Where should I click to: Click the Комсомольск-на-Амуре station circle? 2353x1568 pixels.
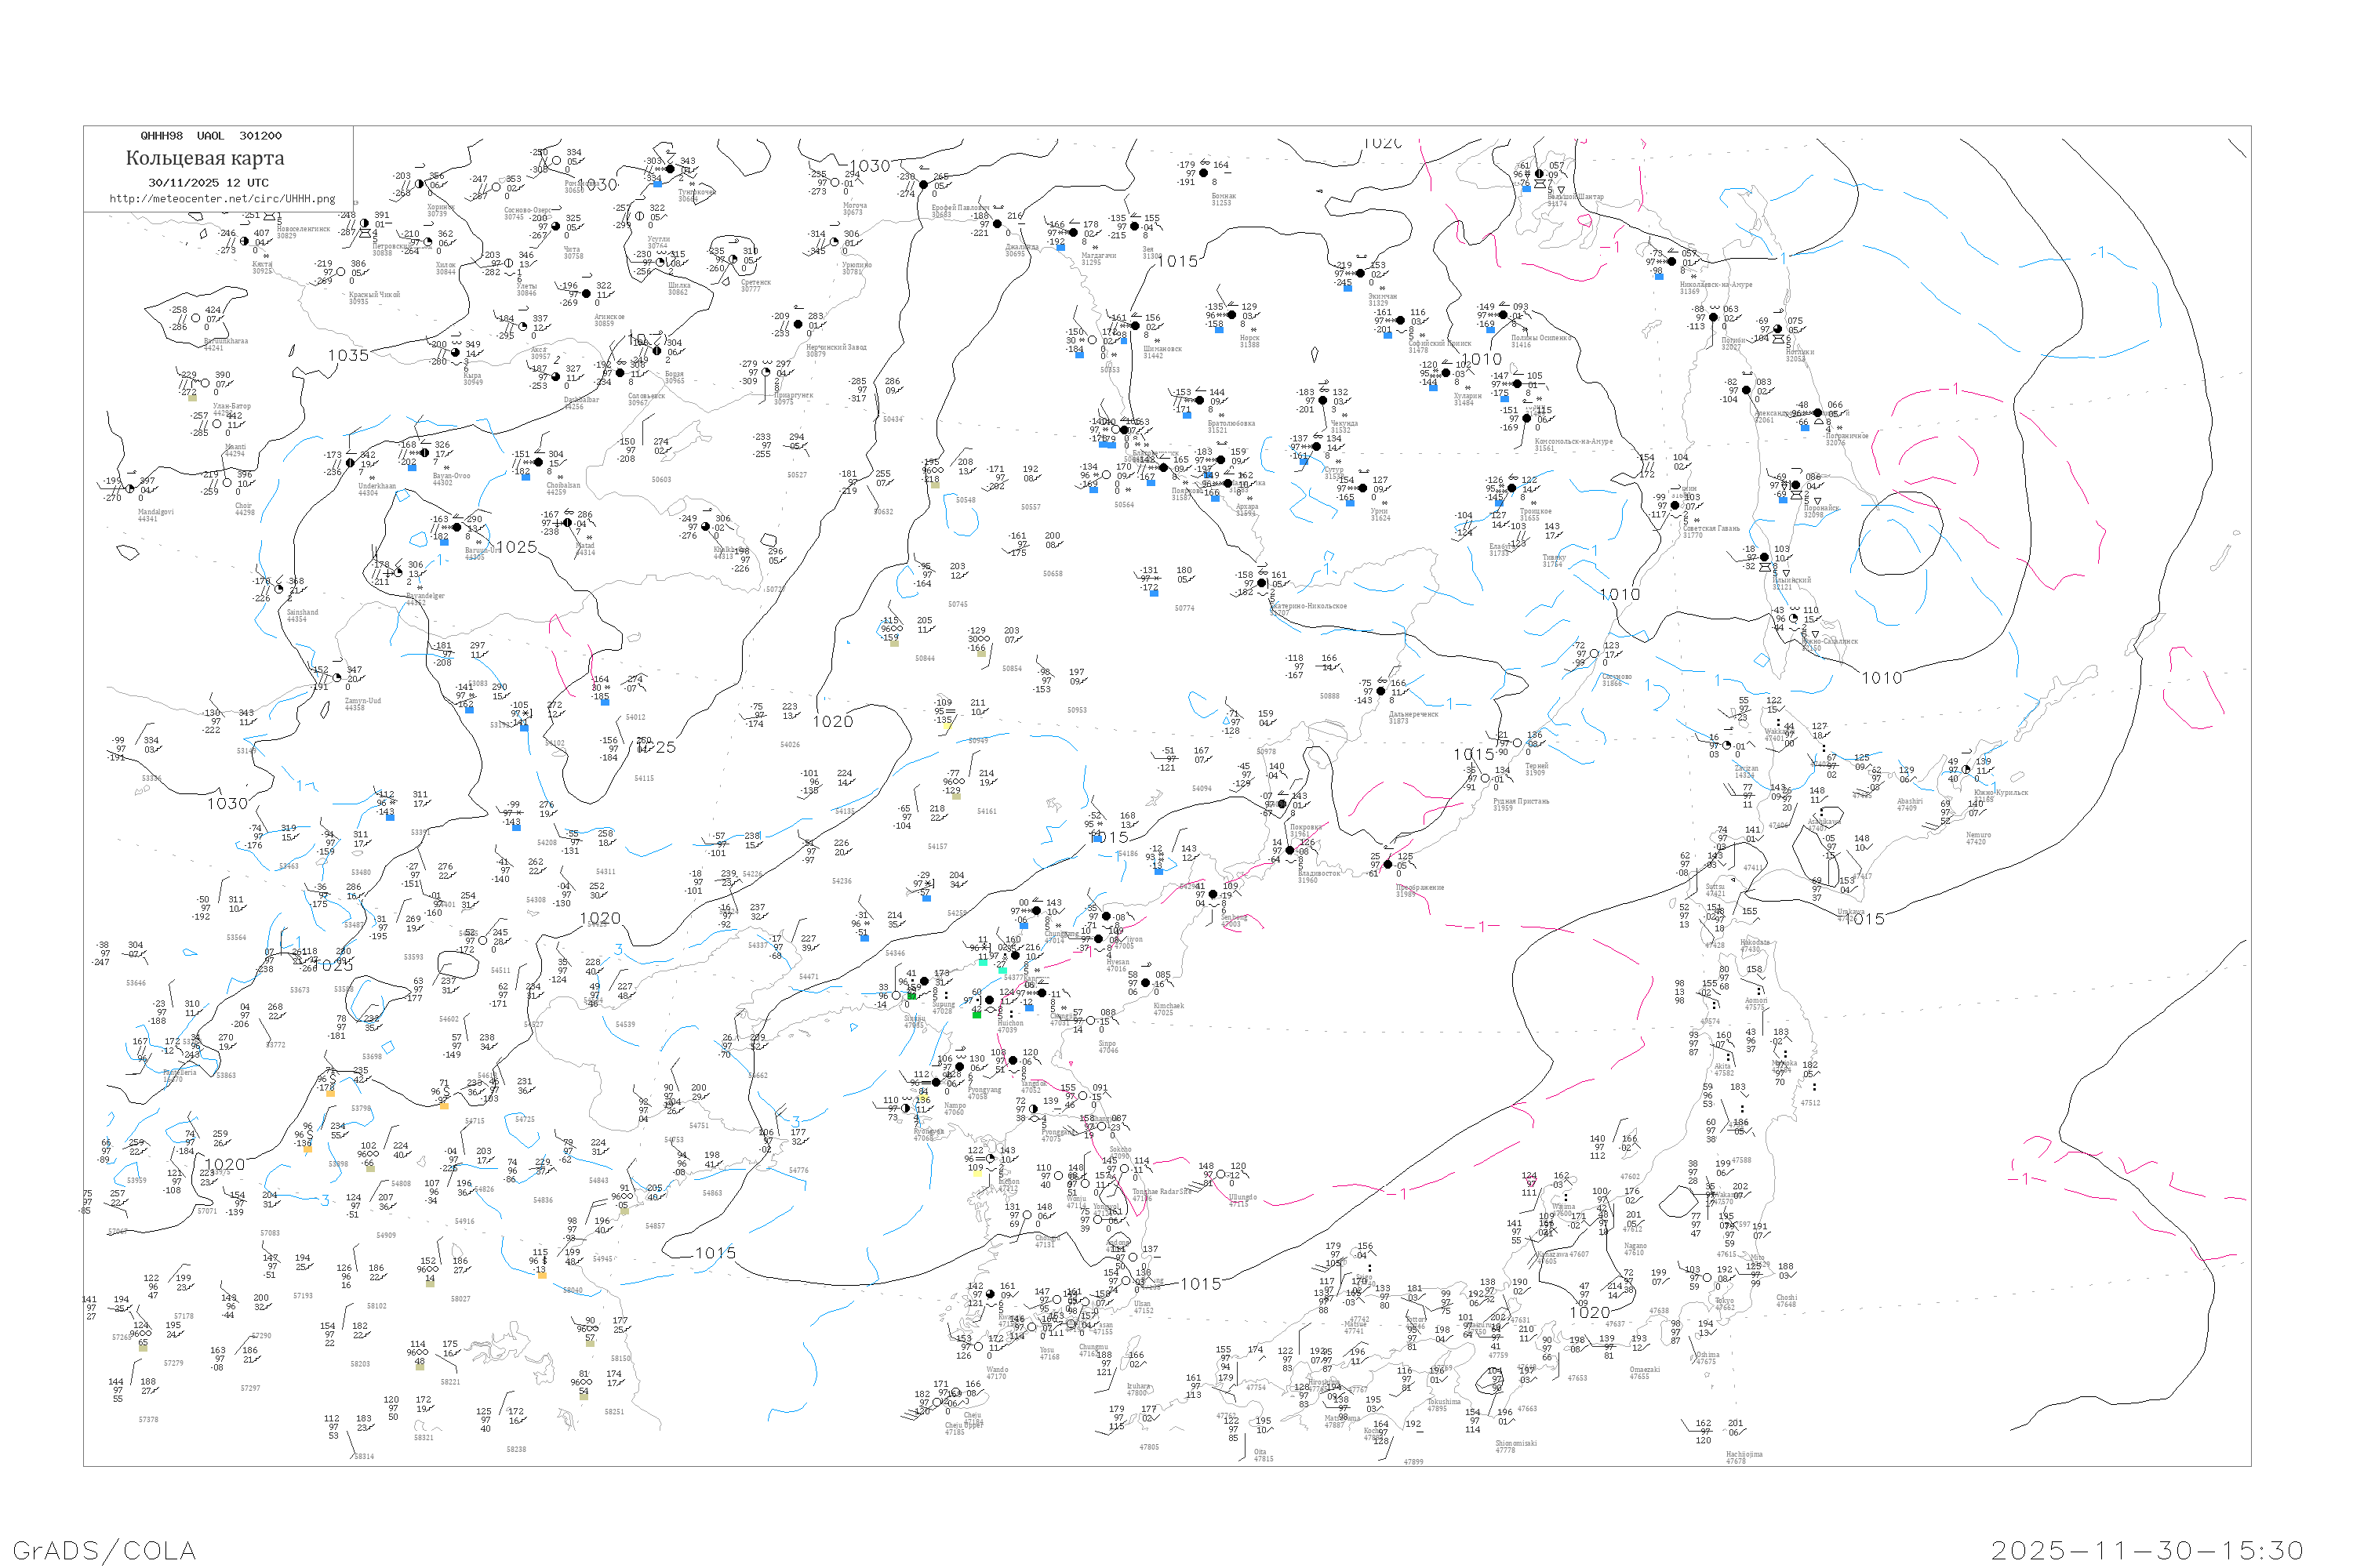(x=1526, y=419)
